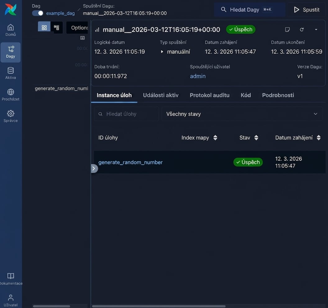
Task: Open Správce admin menu
Action: pyautogui.click(x=11, y=116)
